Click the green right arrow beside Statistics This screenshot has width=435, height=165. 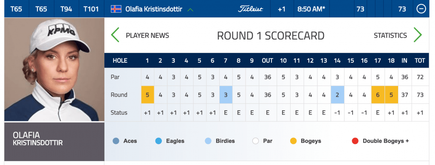pos(418,35)
